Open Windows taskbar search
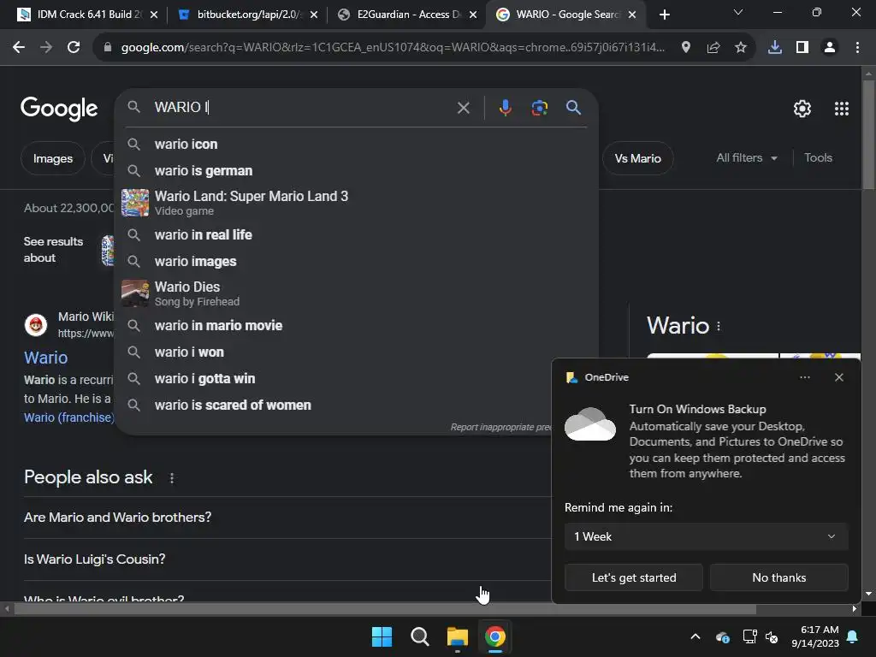 click(x=419, y=636)
